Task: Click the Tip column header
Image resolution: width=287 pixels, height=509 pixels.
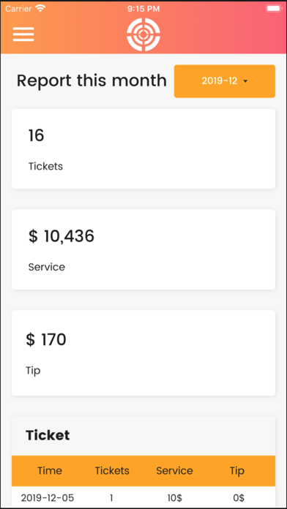Action: tap(237, 471)
